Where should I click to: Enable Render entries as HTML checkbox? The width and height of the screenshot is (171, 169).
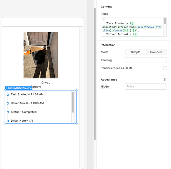click(165, 68)
